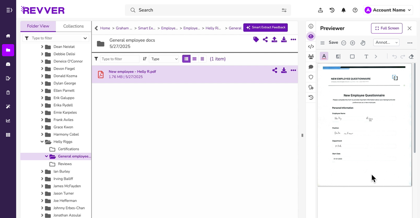Switch to the Collections tab
The height and width of the screenshot is (218, 420).
click(73, 26)
